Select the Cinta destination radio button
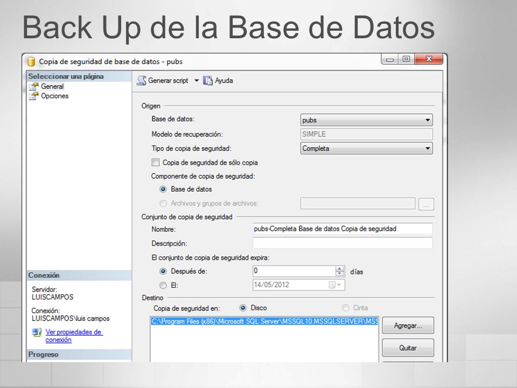The width and height of the screenshot is (517, 388). tap(346, 308)
